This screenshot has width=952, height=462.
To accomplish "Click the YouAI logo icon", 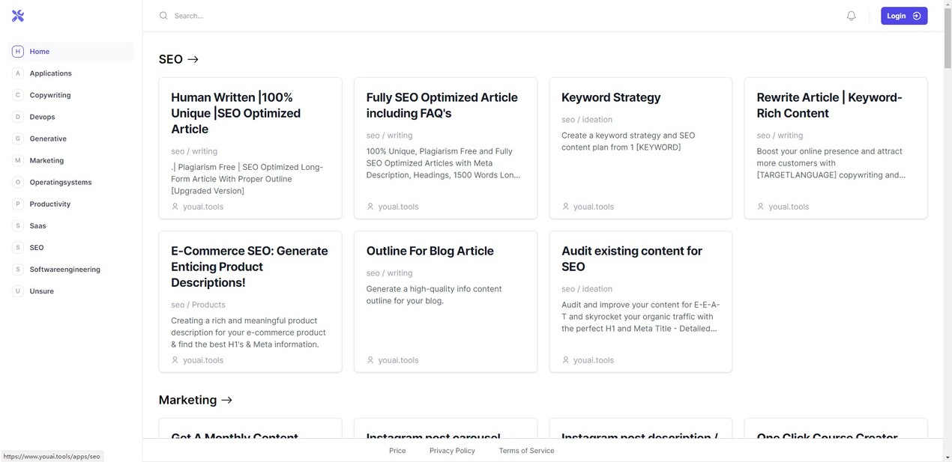I will coord(18,16).
